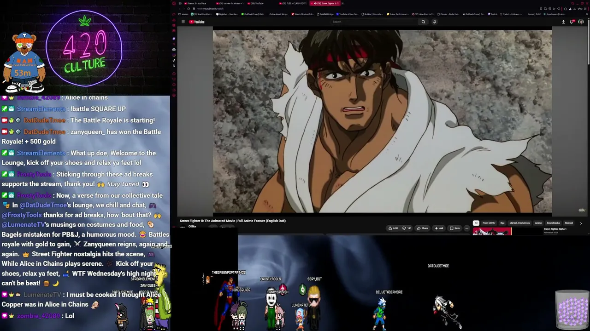Click the StreamElements !battle SQUARE UP message

[x=71, y=109]
